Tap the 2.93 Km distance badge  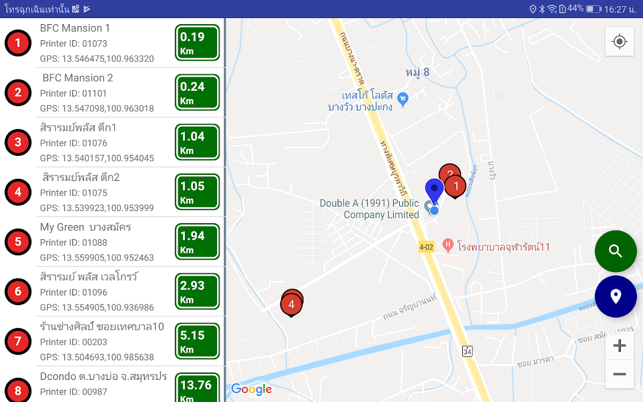[197, 291]
